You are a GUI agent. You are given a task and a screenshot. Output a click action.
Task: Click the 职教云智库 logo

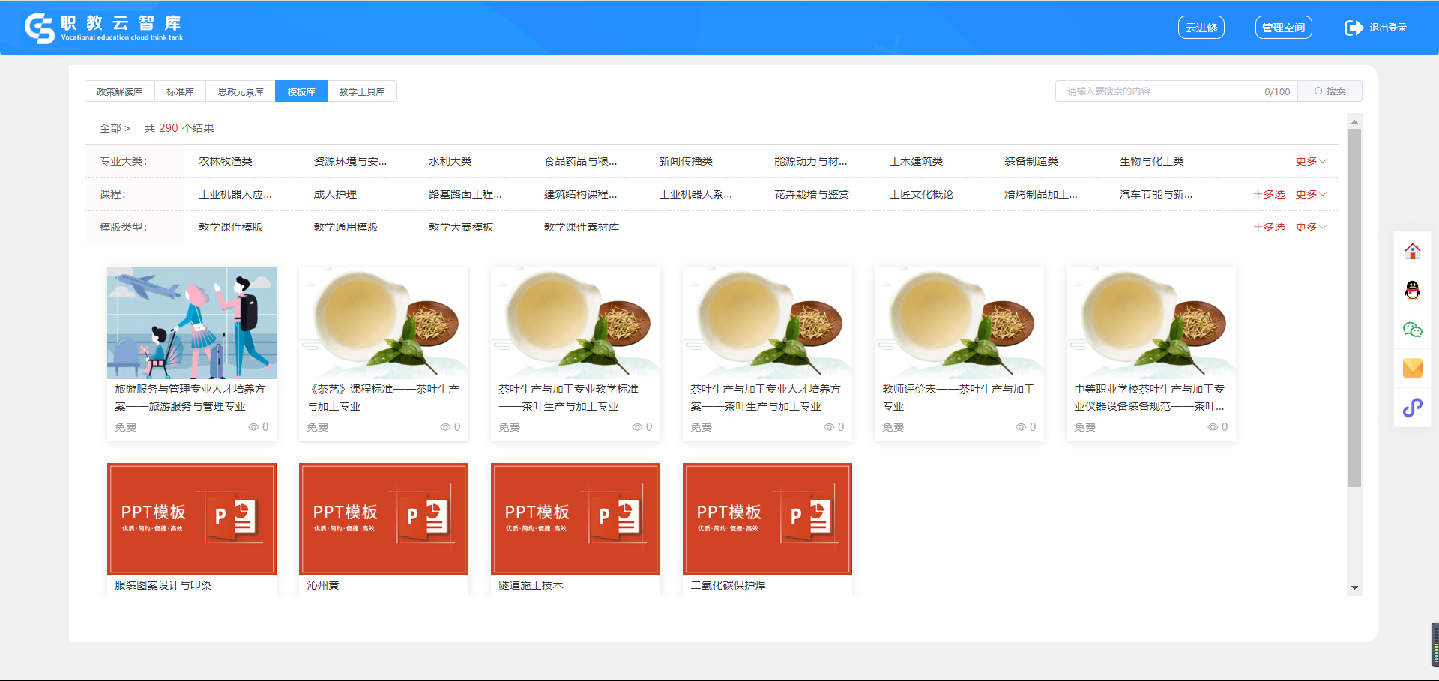[x=103, y=28]
